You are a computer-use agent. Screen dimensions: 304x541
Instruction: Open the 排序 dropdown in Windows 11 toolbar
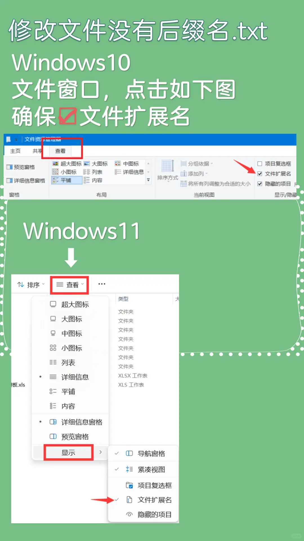(31, 285)
